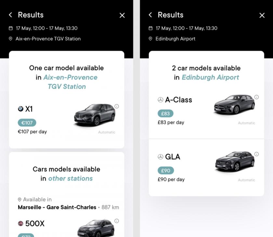Go back from Edinburgh Airport results
The image size is (273, 237).
click(x=150, y=15)
